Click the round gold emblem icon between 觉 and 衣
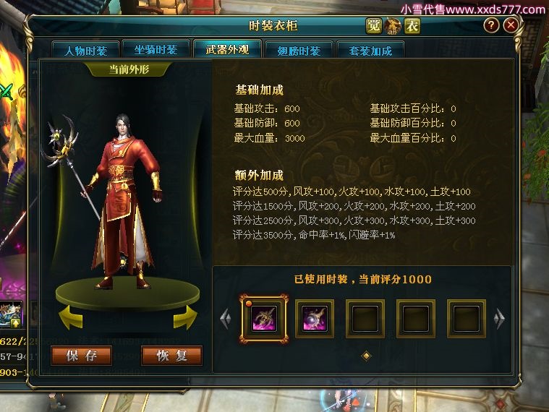 click(x=393, y=25)
